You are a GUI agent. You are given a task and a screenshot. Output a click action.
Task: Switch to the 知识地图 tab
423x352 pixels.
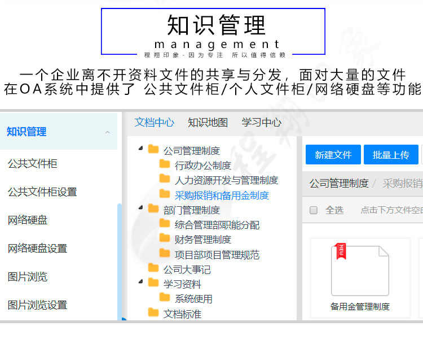click(x=208, y=123)
